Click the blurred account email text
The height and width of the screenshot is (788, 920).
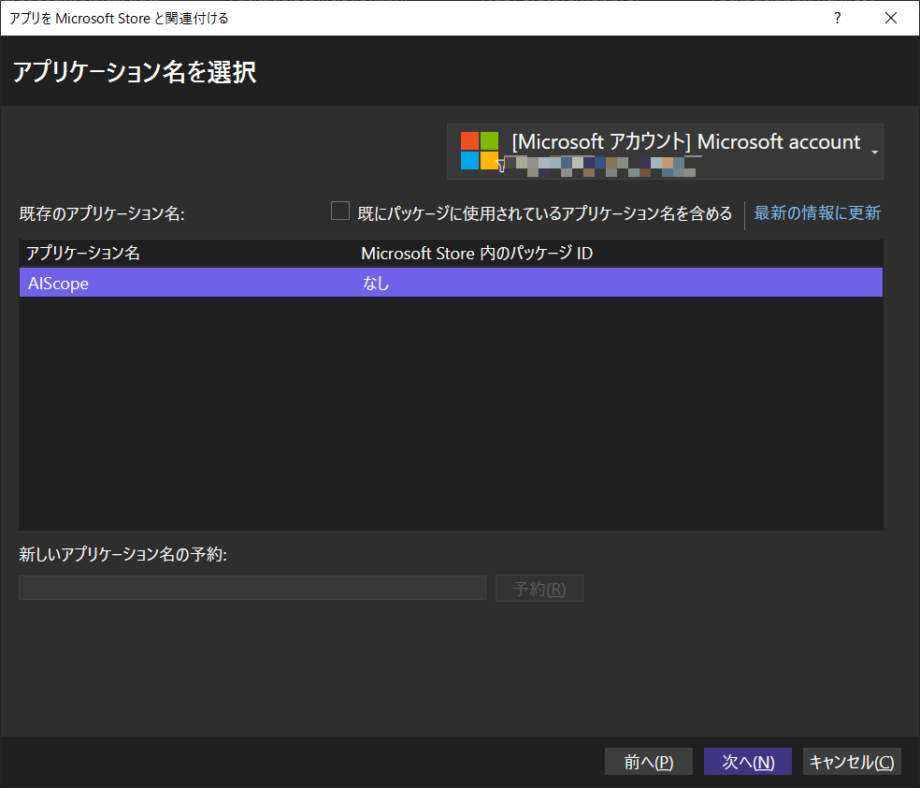click(x=598, y=167)
